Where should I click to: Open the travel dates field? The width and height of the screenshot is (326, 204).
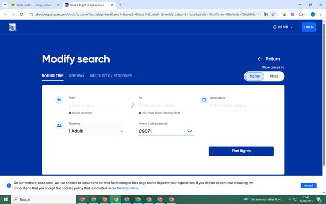tap(241, 105)
